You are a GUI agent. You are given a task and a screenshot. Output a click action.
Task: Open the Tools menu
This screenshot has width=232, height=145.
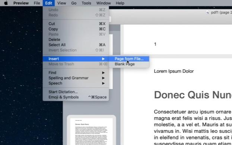pos(86,3)
